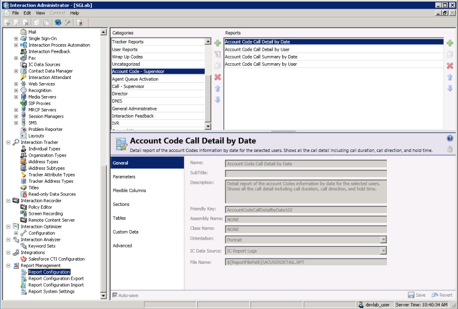Click the Save button

[416, 295]
